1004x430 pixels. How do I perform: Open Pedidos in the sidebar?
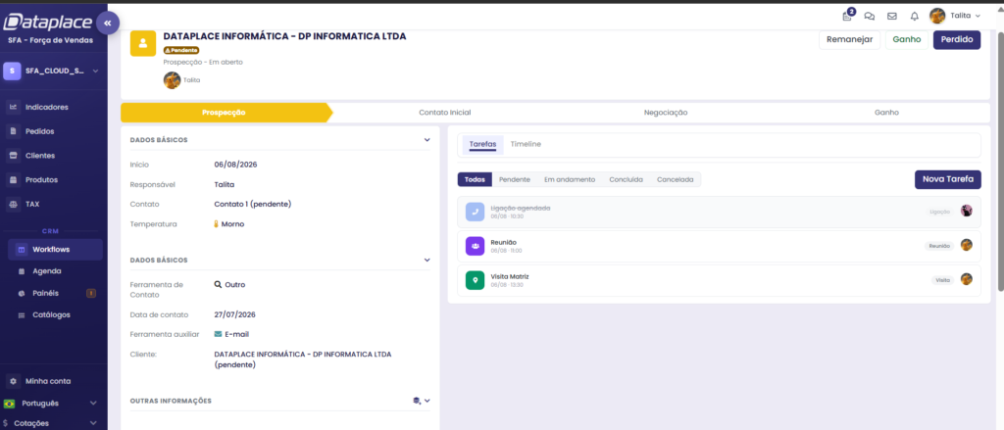click(x=39, y=131)
